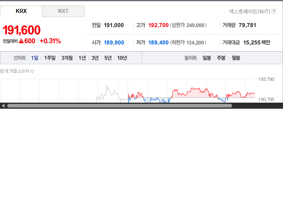Switch to the KRX tab

pyautogui.click(x=21, y=11)
